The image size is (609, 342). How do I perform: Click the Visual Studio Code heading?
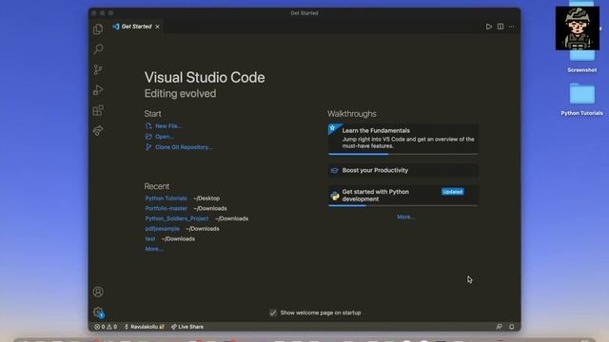205,77
